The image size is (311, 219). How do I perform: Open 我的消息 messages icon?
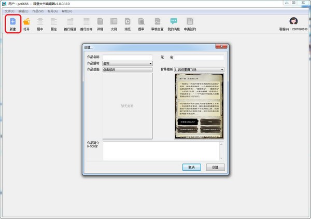[174, 22]
